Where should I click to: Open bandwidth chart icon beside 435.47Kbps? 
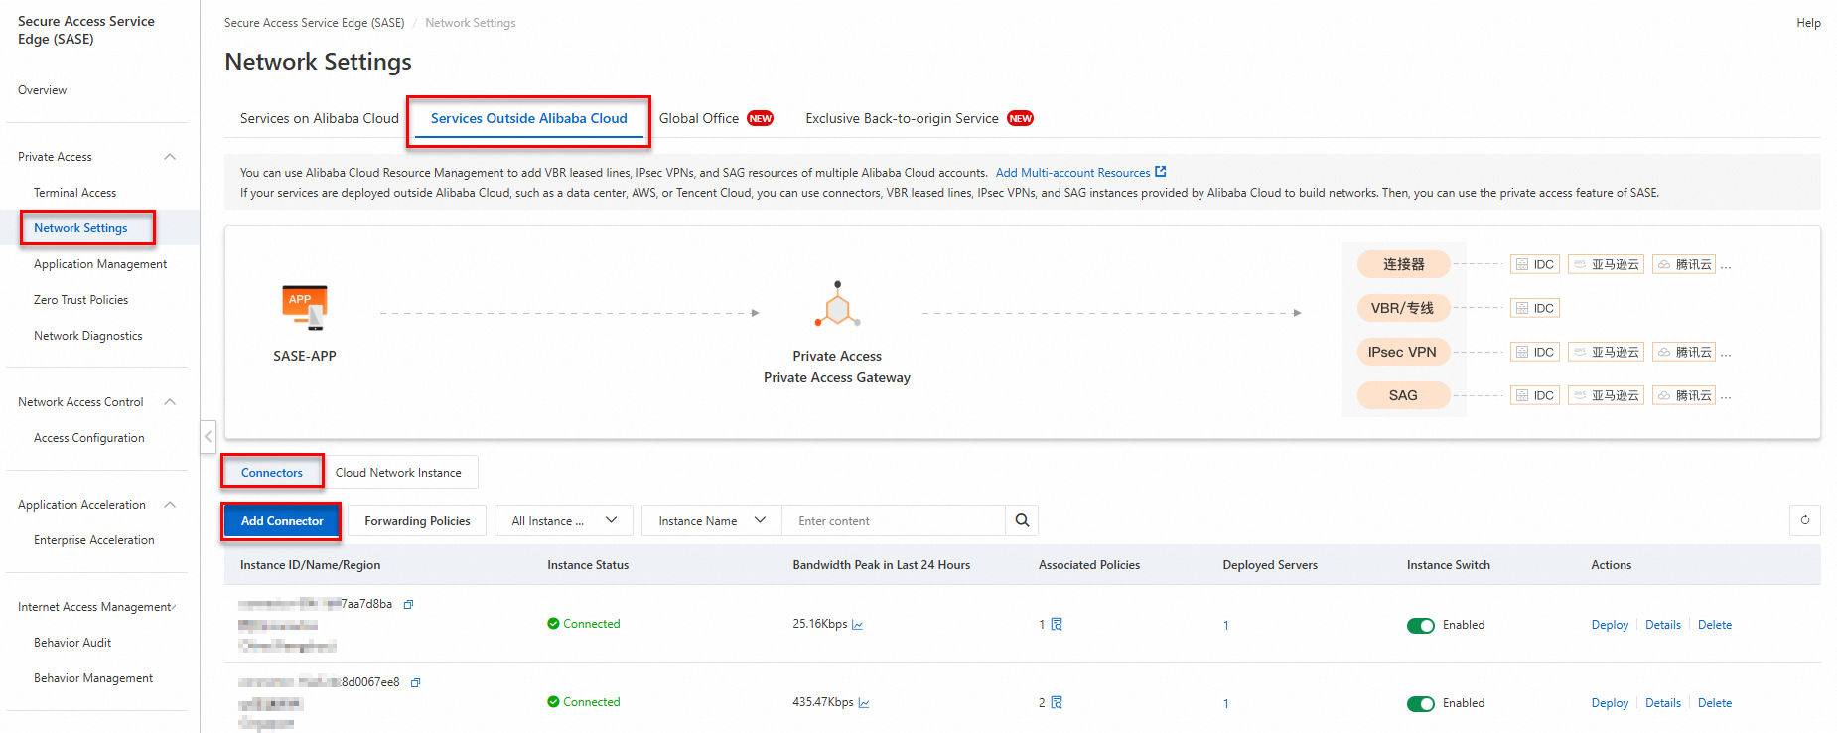click(864, 703)
